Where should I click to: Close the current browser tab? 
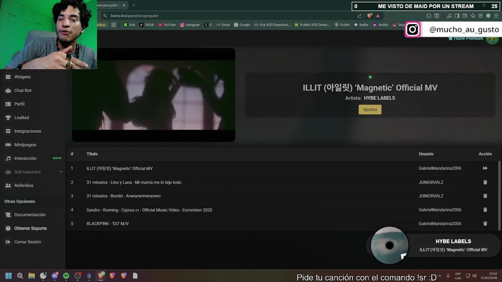click(x=124, y=5)
